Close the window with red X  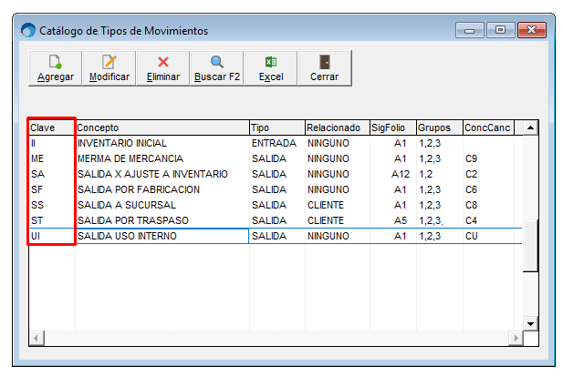(x=532, y=30)
